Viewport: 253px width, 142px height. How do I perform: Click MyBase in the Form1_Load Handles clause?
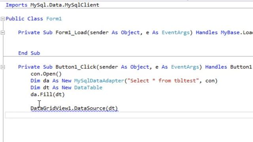point(230,32)
